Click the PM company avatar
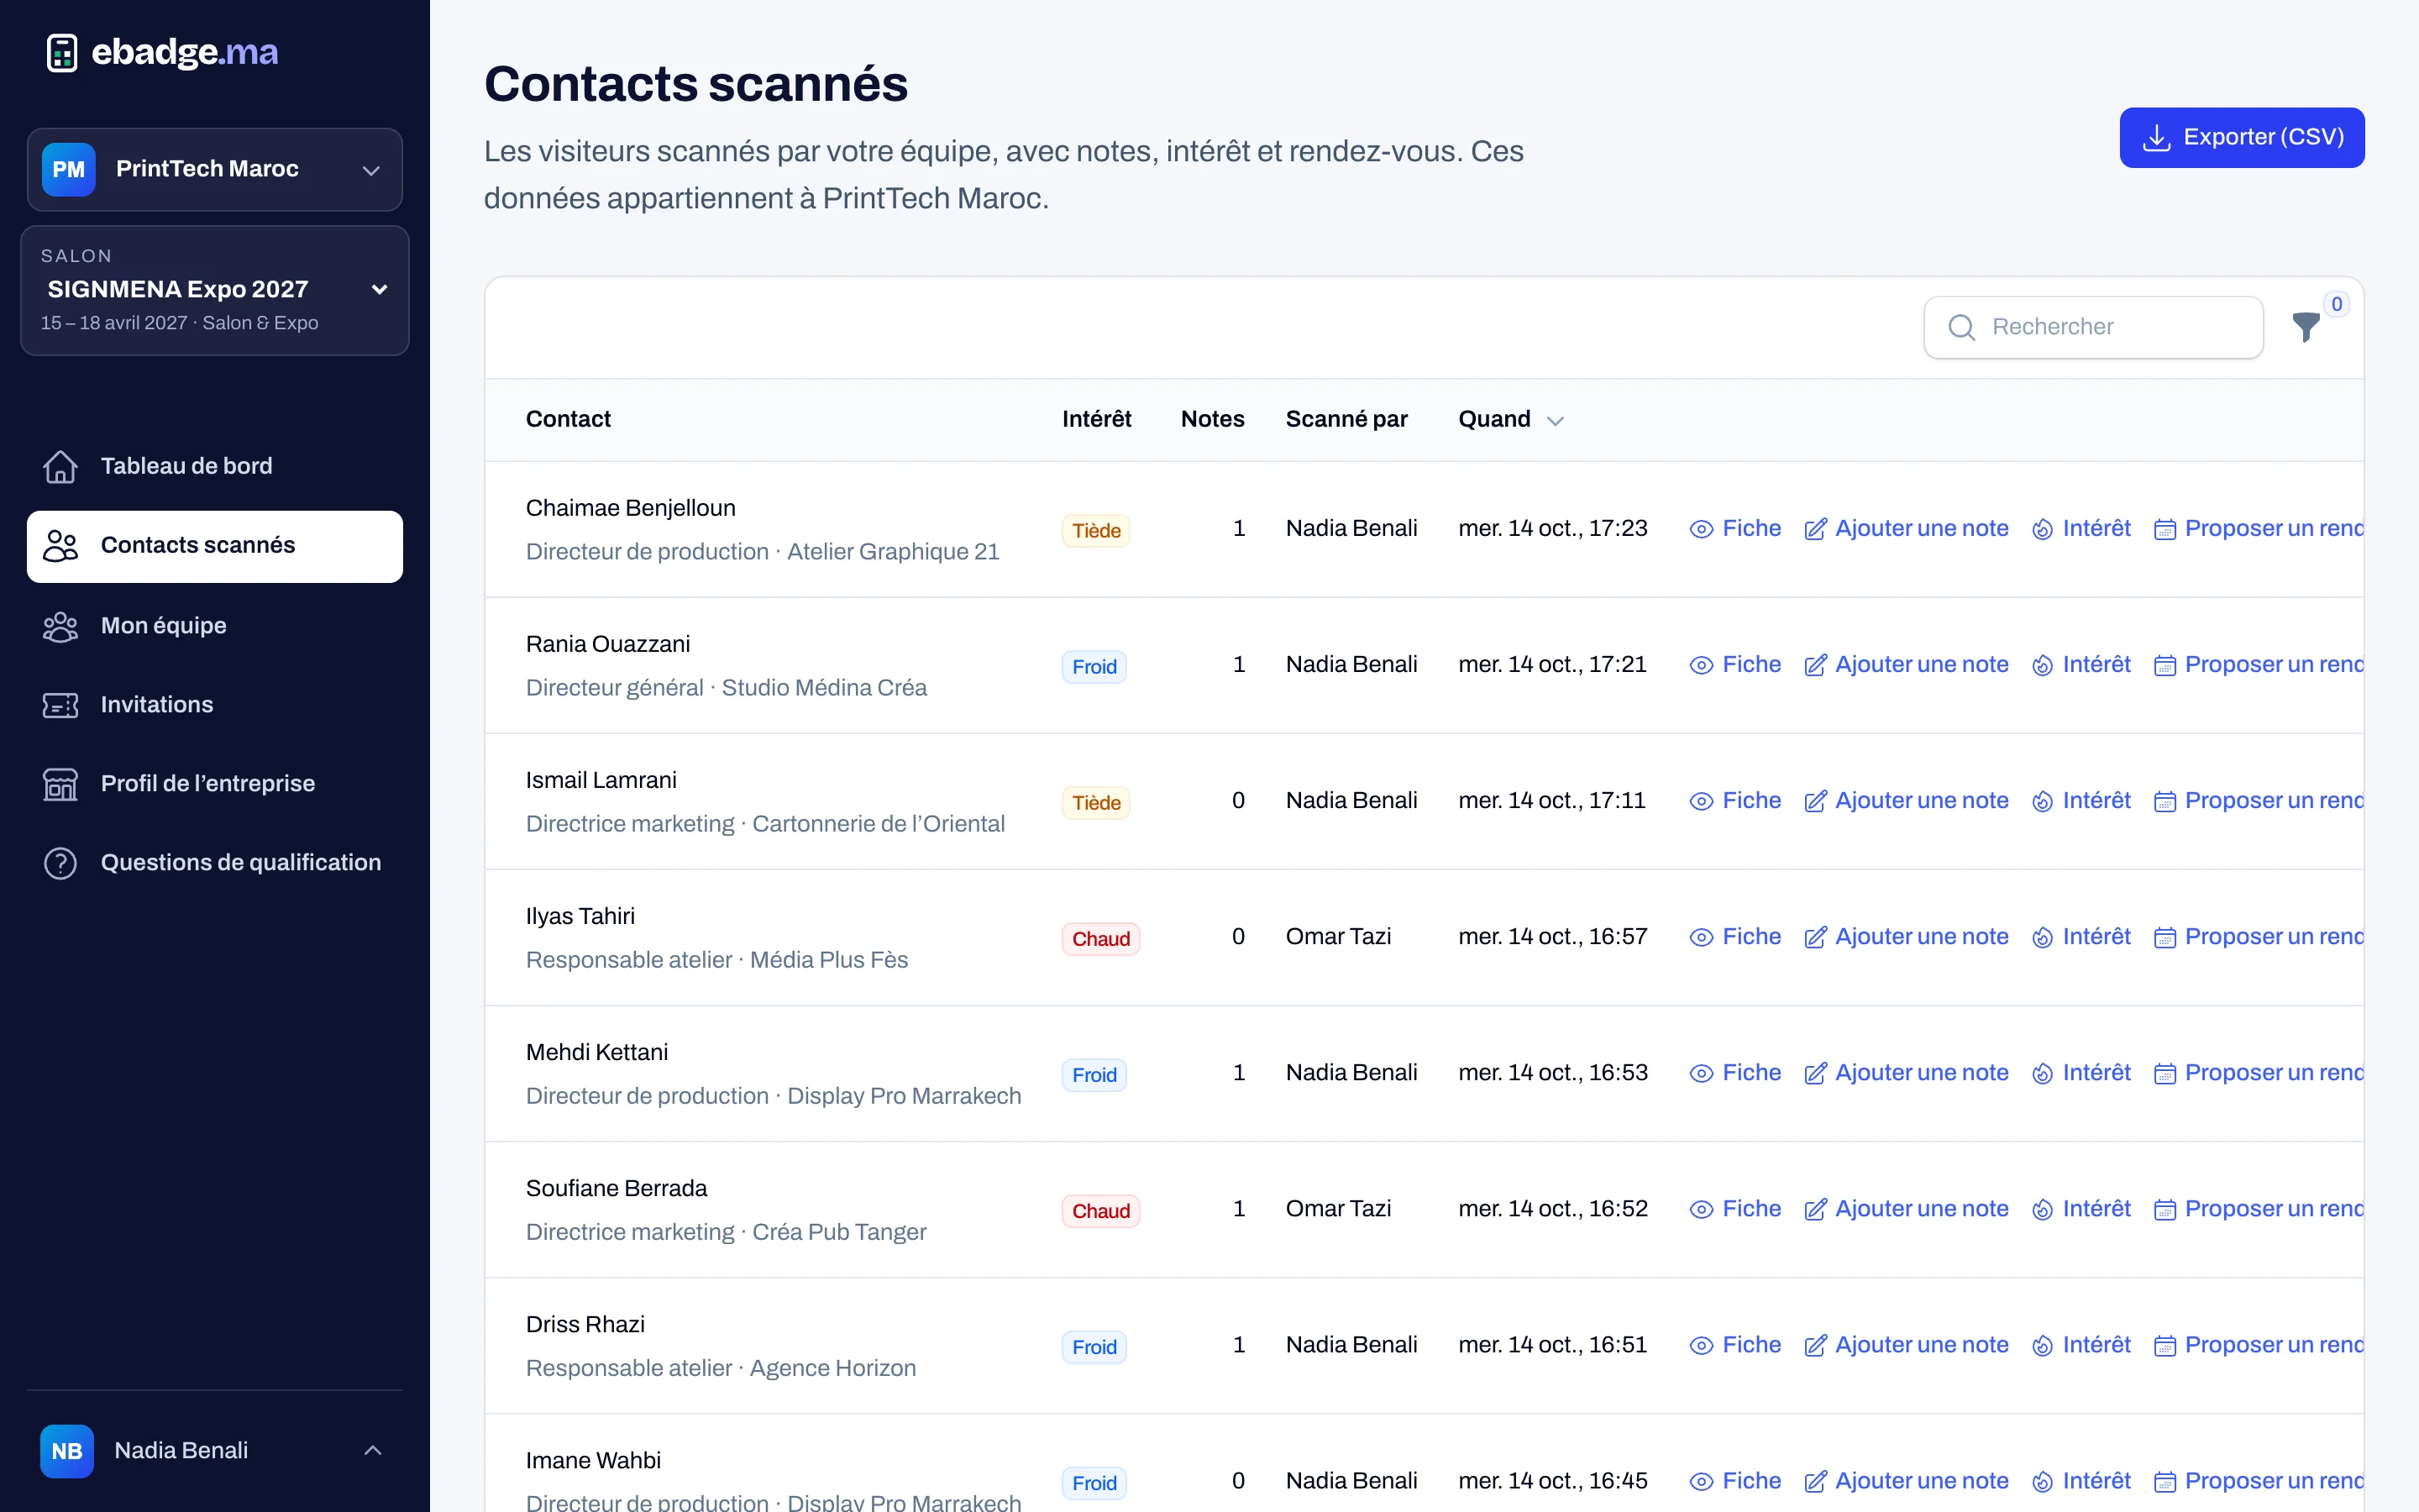The width and height of the screenshot is (2419, 1512). click(x=68, y=169)
